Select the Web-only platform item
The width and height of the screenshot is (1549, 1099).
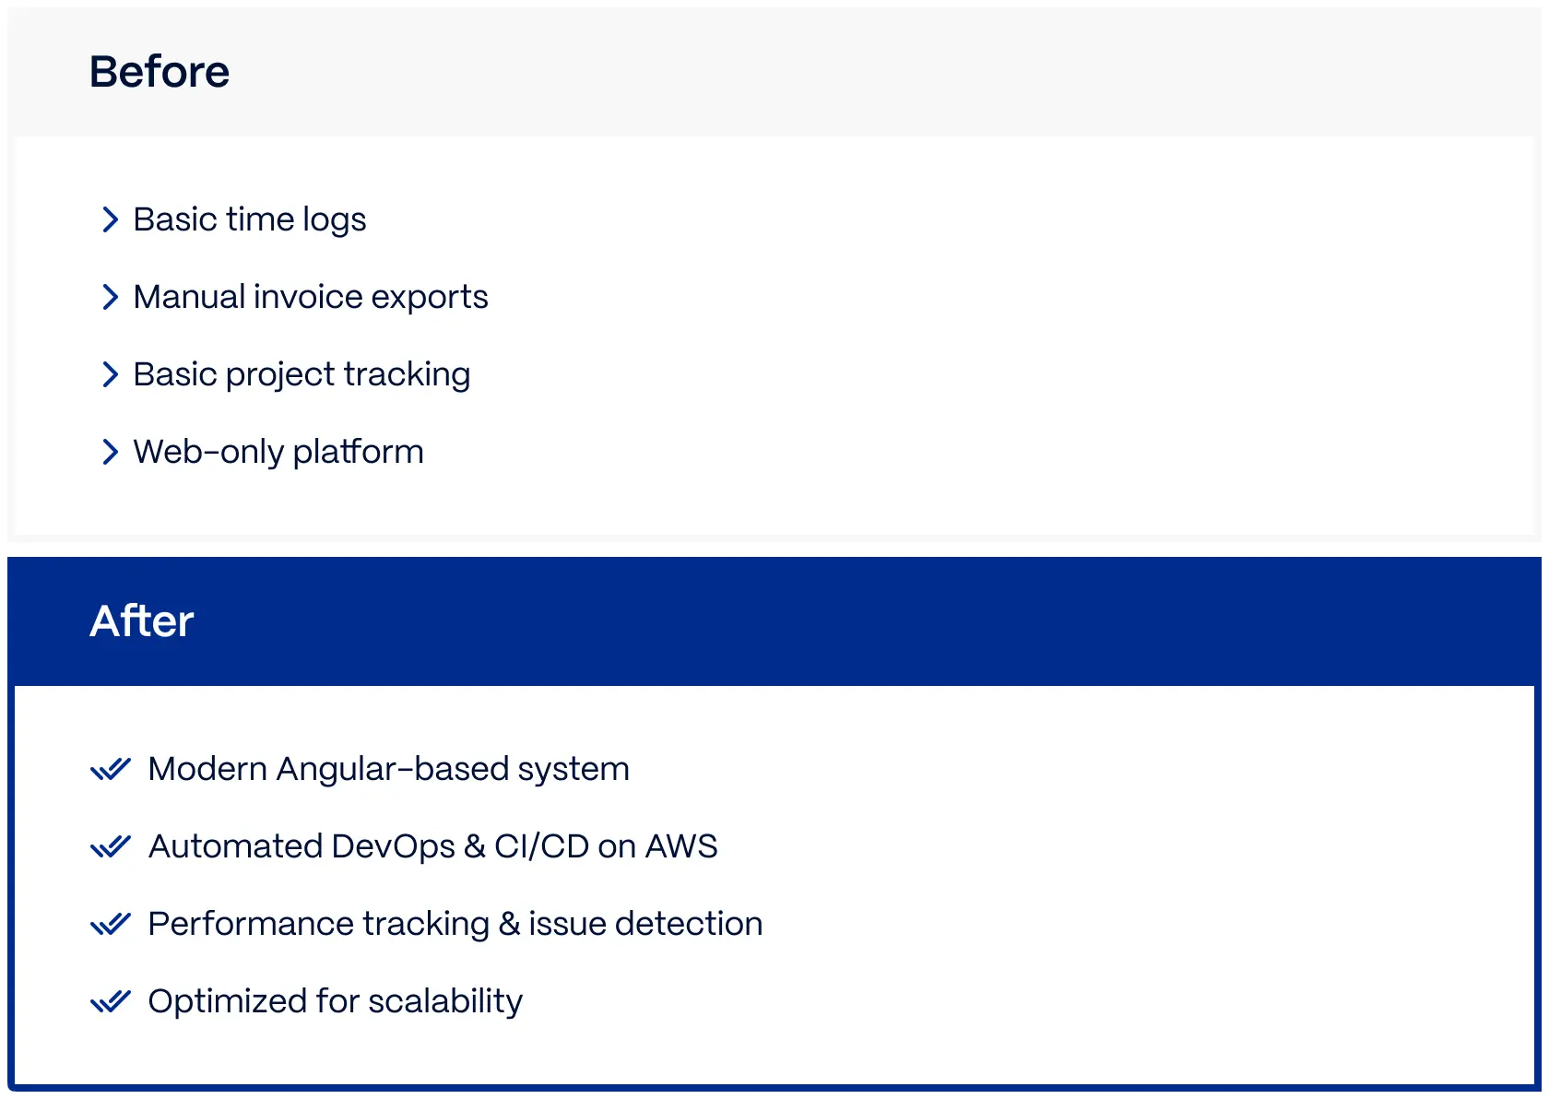278,452
